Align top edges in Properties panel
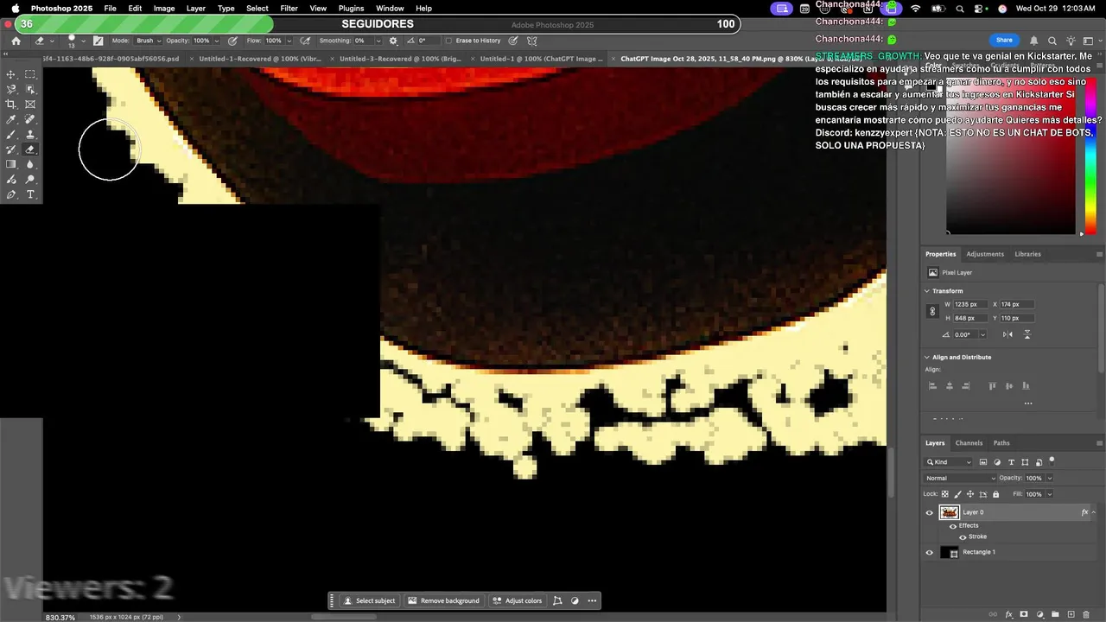Screen dimensions: 1106x622 tap(992, 386)
